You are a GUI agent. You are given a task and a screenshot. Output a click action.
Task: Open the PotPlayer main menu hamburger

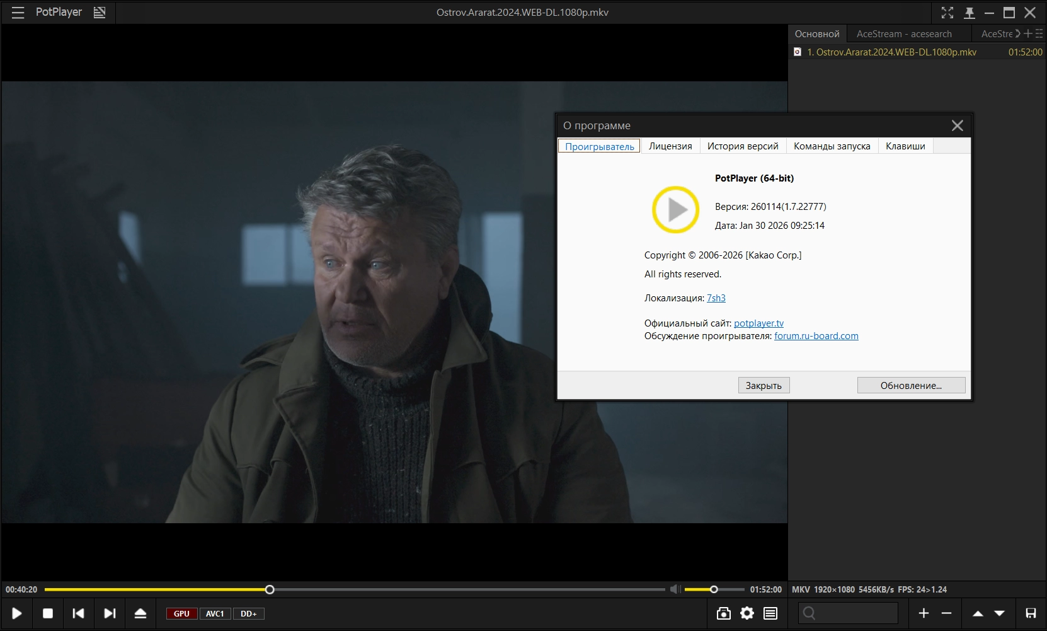coord(18,13)
